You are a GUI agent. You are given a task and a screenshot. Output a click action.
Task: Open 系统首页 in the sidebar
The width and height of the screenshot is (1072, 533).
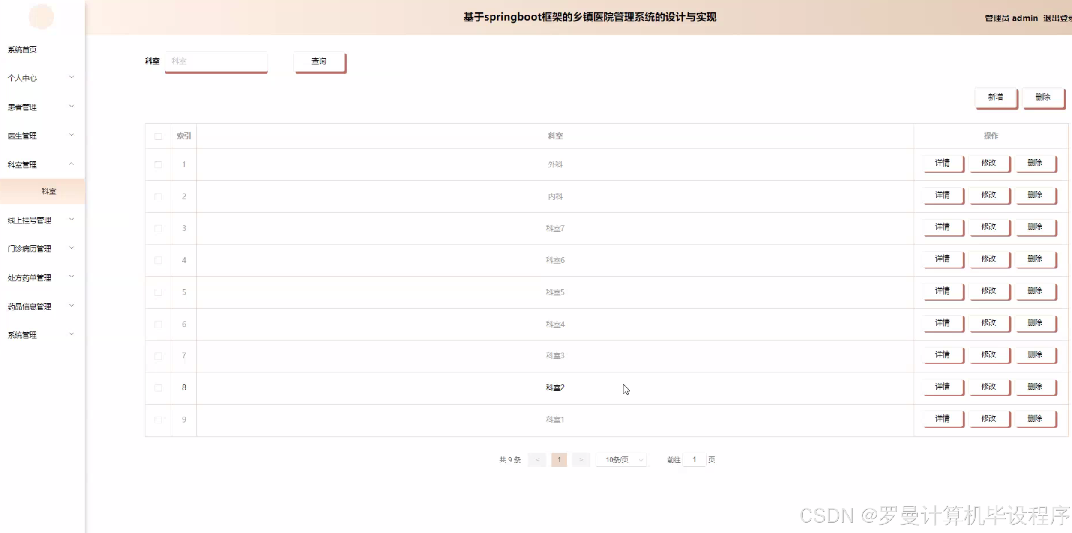coord(22,50)
